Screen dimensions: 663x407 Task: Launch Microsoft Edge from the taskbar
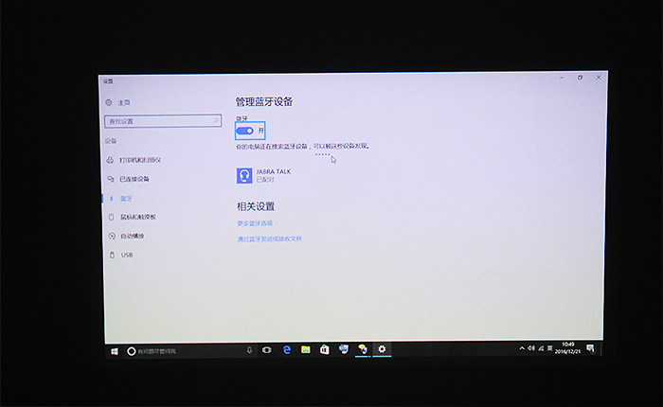[286, 350]
